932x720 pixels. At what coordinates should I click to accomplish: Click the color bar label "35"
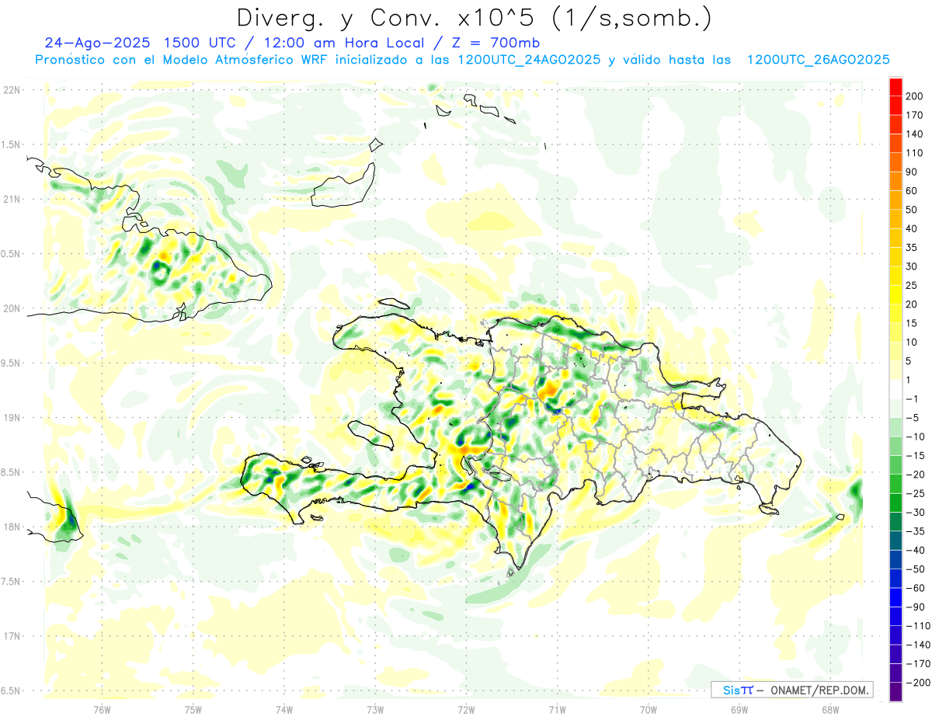tap(912, 248)
